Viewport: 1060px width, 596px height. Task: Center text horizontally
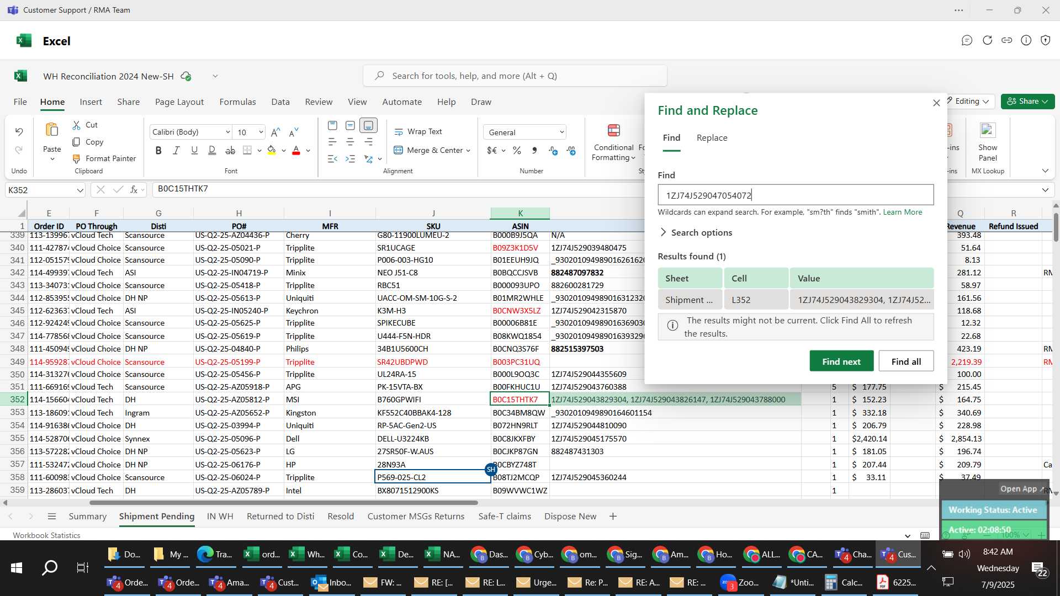[350, 142]
